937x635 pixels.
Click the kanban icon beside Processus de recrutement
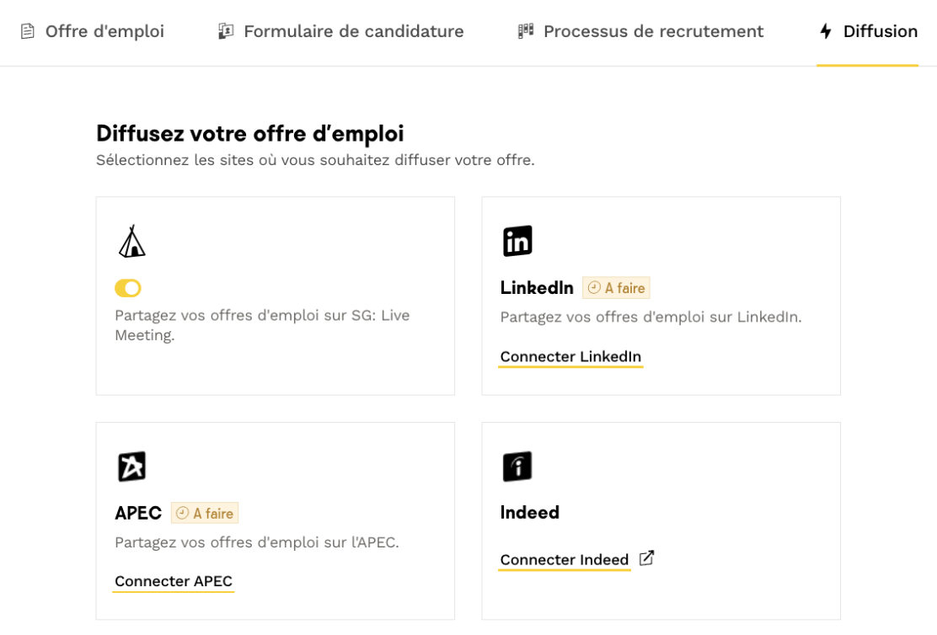pos(525,31)
